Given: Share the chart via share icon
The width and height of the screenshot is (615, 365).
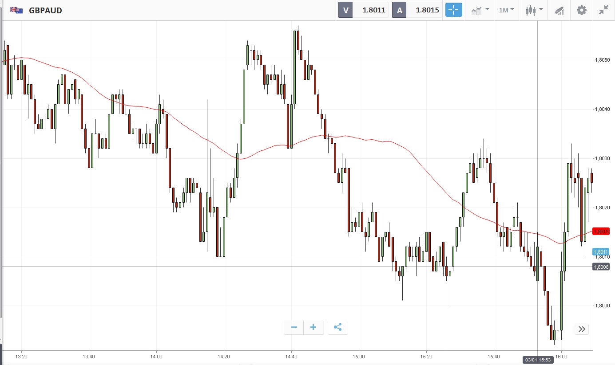Looking at the screenshot, I should (x=337, y=327).
